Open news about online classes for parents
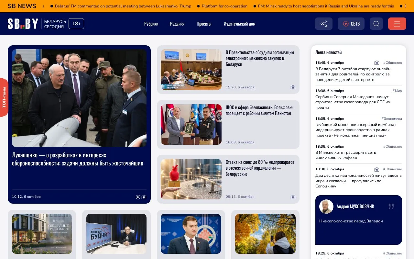 [x=354, y=74]
